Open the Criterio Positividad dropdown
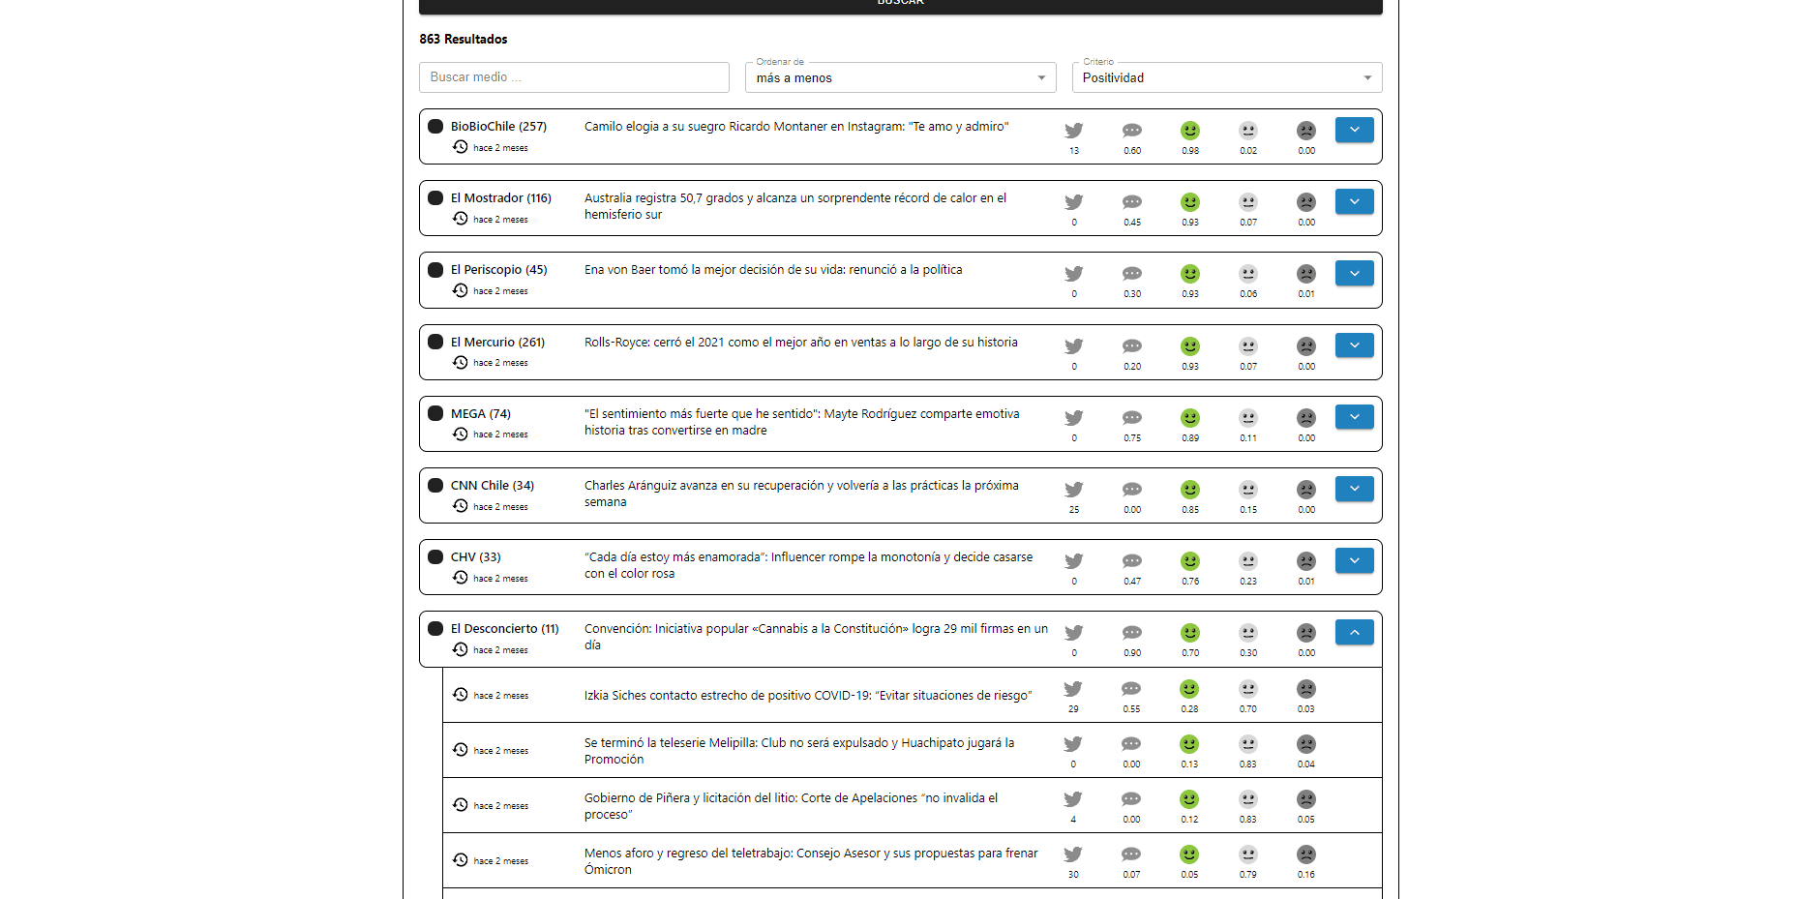Viewport: 1798px width, 899px height. [x=1226, y=77]
